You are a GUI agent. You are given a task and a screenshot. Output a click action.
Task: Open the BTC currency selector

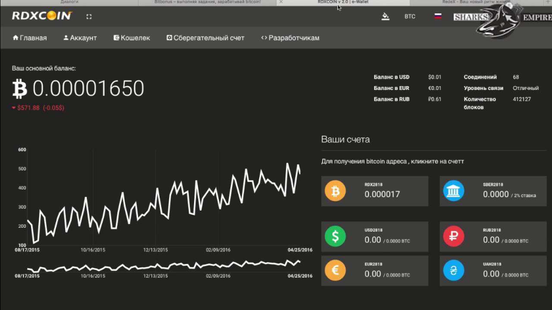[x=410, y=16]
